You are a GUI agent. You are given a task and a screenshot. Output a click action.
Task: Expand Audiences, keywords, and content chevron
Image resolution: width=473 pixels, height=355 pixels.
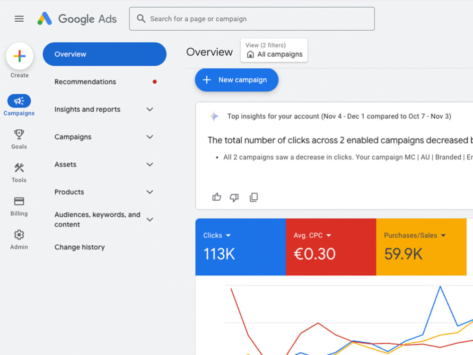click(149, 220)
